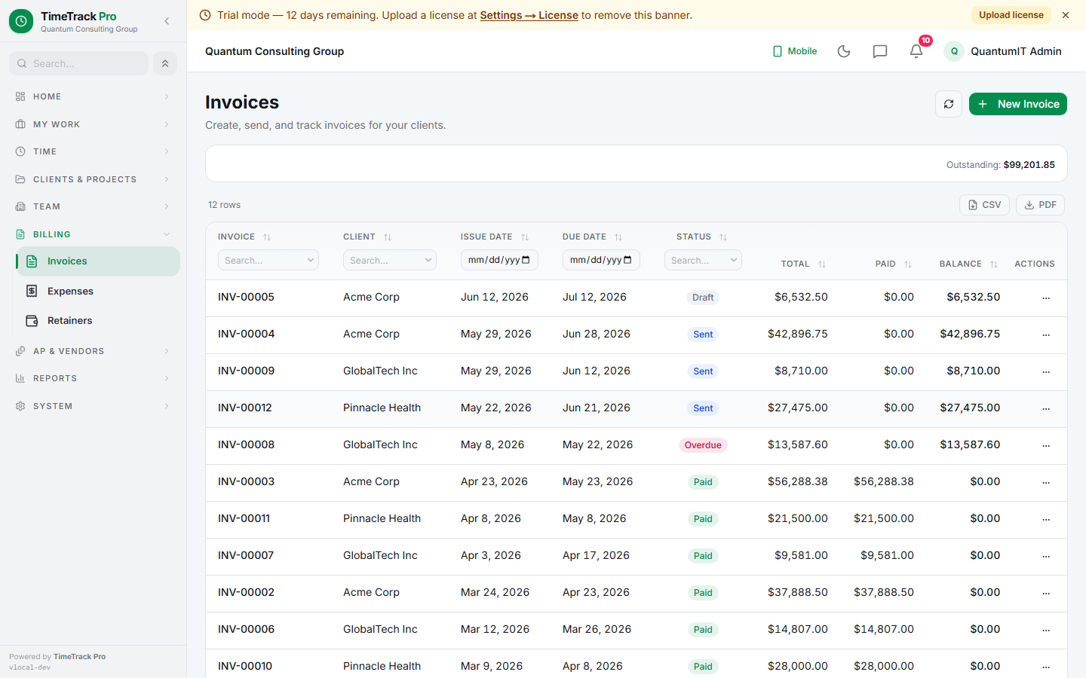Expand the Time section
This screenshot has height=678, width=1086.
[93, 151]
